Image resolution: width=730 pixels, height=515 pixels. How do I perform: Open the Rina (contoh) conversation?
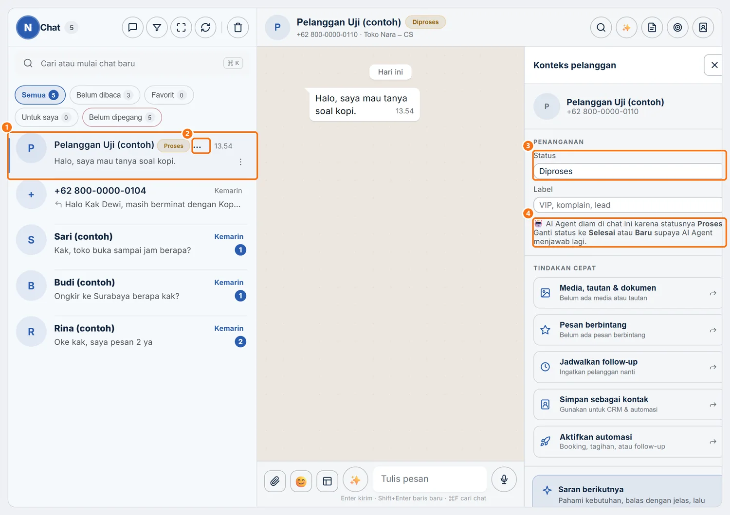132,335
